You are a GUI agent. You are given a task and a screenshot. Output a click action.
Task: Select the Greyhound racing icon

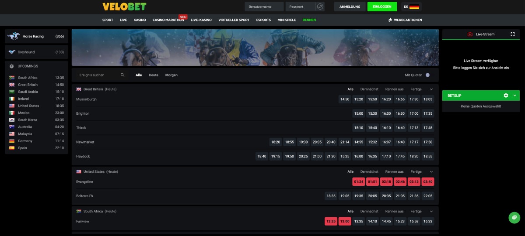[x=12, y=52]
